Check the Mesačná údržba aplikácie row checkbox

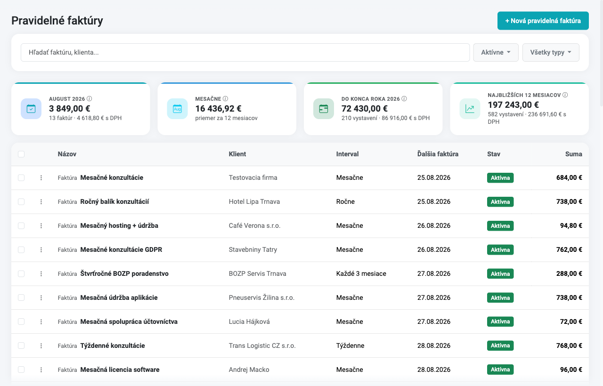[x=21, y=298]
